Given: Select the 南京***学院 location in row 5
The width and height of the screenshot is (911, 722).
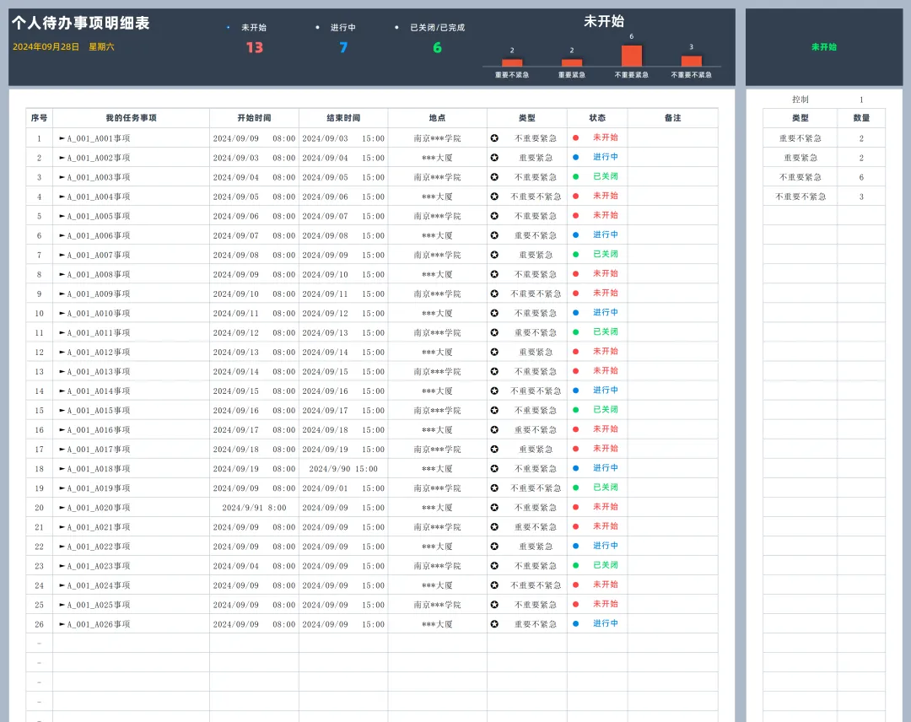Looking at the screenshot, I should pyautogui.click(x=437, y=216).
